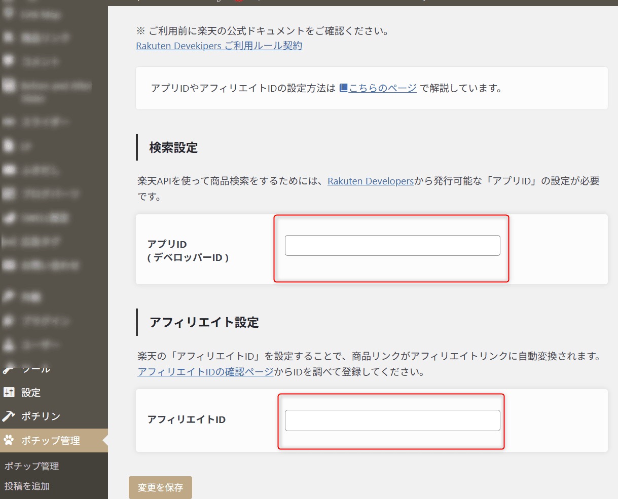The image size is (618, 499).
Task: Select highlighted ポチップ管理 top-level menu label
Action: click(x=50, y=441)
